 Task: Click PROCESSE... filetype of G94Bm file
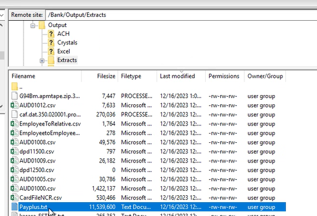137,96
